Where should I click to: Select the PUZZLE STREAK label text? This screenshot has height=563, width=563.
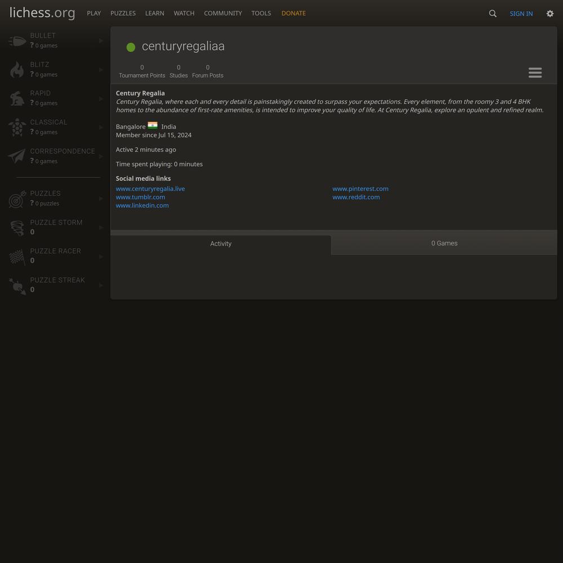pyautogui.click(x=57, y=280)
